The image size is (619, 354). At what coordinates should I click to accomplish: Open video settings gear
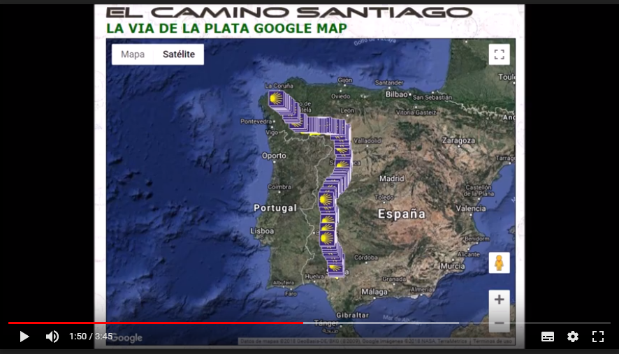click(573, 337)
